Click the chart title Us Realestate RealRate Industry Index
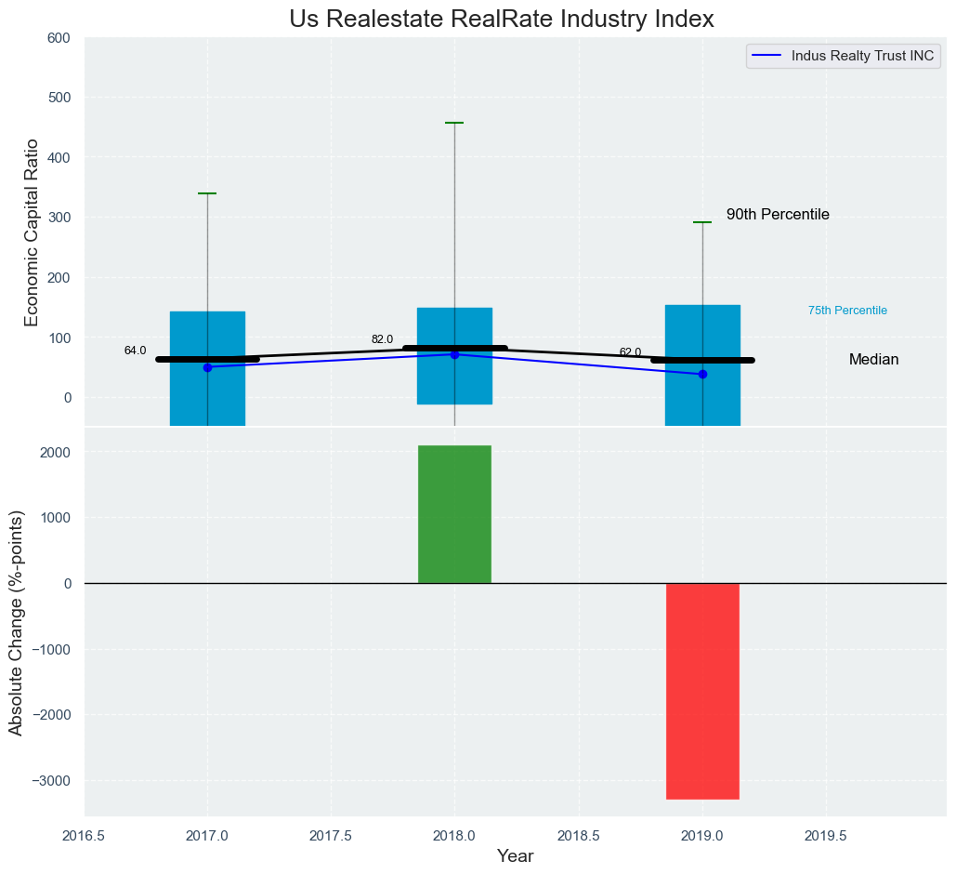 tap(502, 19)
